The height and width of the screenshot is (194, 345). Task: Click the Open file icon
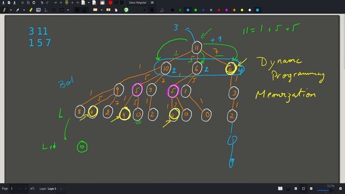(x=15, y=3)
